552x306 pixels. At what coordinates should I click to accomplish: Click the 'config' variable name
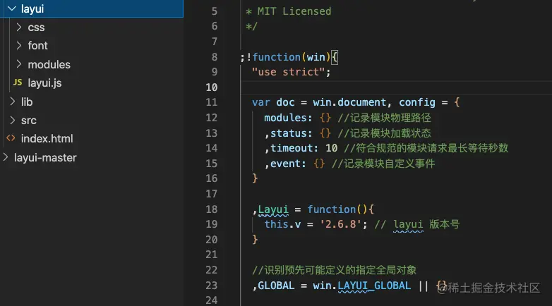tap(416, 102)
